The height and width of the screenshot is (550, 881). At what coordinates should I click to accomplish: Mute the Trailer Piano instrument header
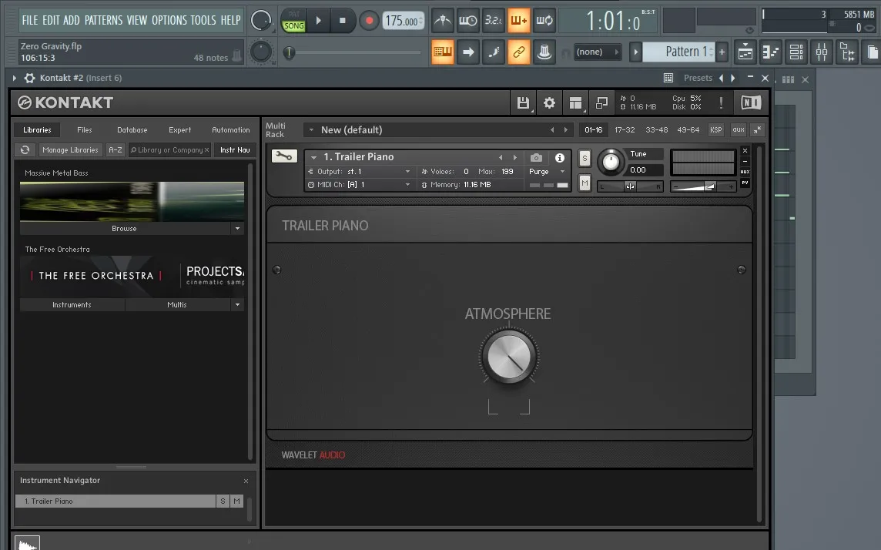585,183
